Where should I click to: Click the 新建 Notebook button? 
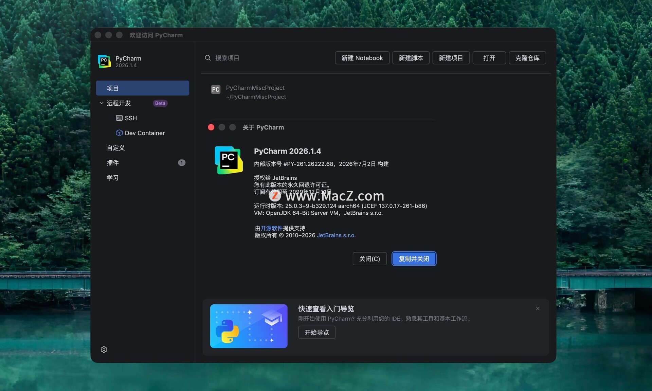[362, 58]
